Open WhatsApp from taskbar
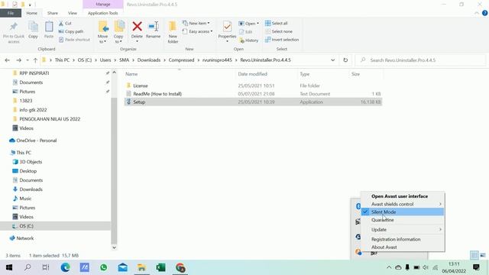 [104, 267]
